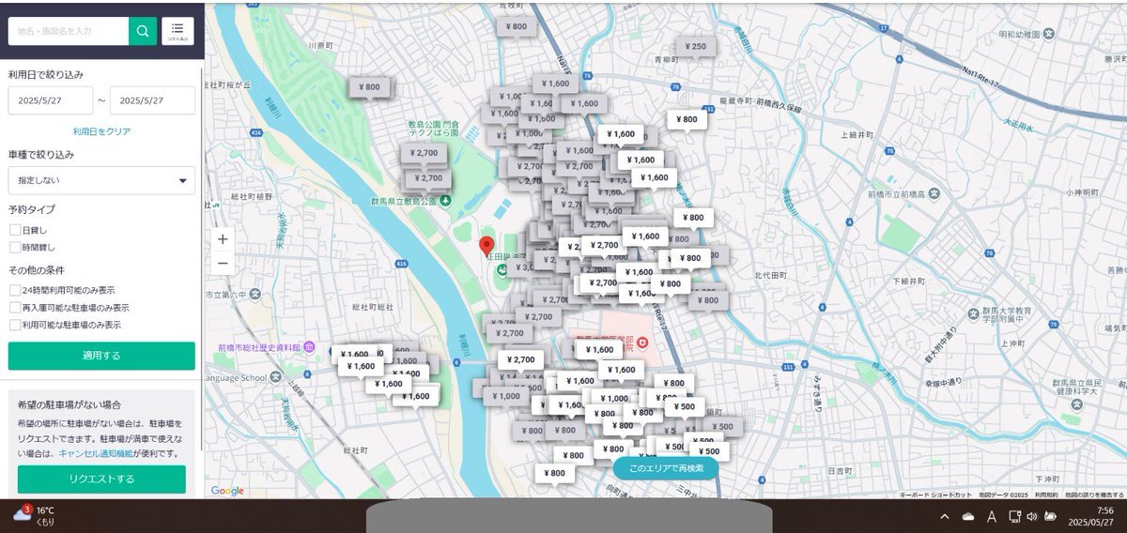Click 敷島公園 門倉テクノばら園 map label
Image resolution: width=1127 pixels, height=533 pixels.
(x=433, y=129)
